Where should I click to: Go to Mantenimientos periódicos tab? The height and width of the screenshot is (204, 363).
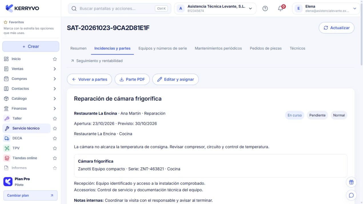click(x=218, y=48)
